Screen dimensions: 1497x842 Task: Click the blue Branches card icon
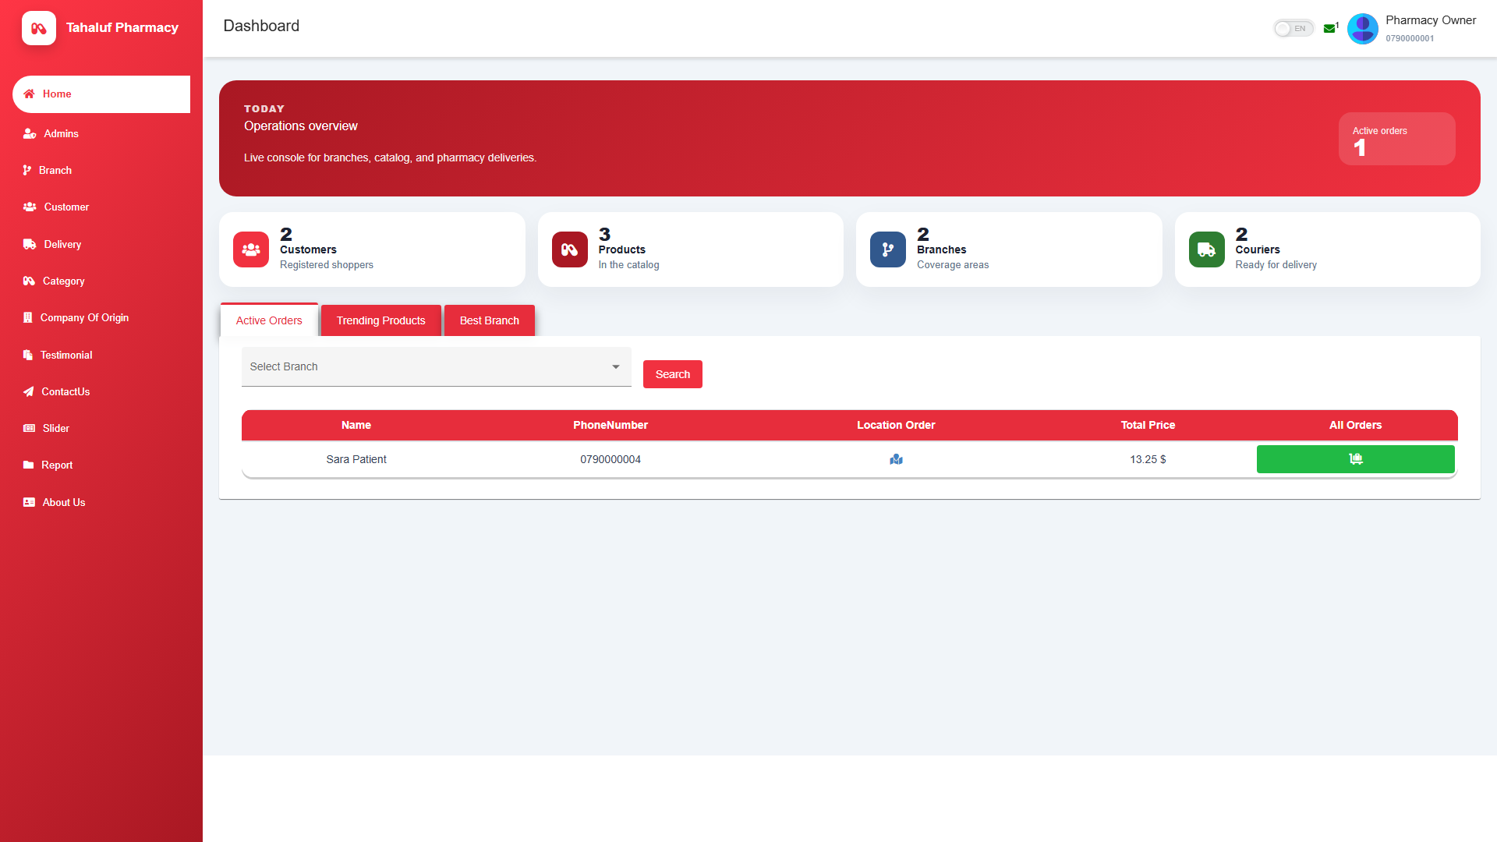pos(888,249)
